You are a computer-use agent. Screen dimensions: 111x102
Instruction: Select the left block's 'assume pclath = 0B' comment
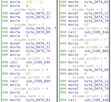30,77
